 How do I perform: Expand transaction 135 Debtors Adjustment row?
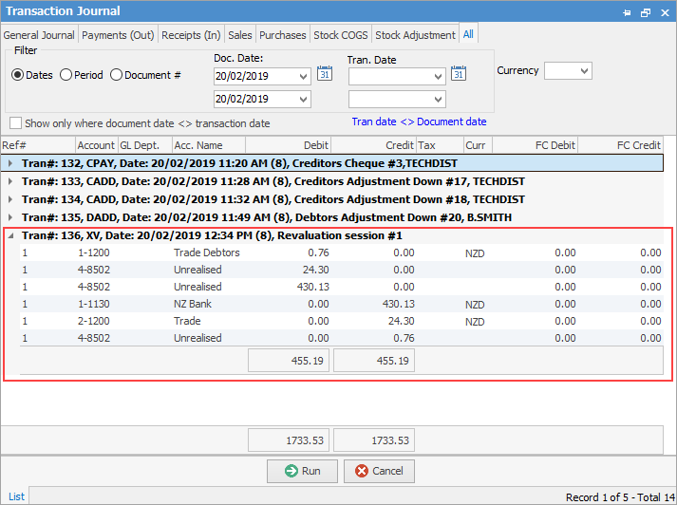(x=10, y=217)
